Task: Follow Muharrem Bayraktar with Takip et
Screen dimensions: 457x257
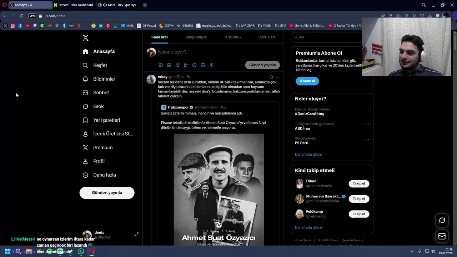Action: [359, 199]
